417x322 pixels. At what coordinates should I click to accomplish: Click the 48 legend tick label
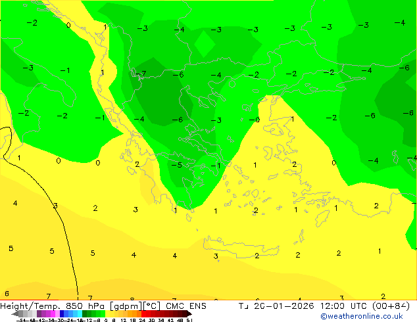[180, 321]
